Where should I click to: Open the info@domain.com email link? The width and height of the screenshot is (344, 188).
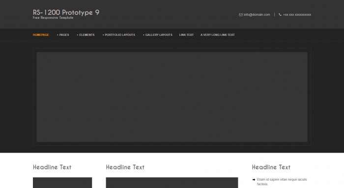coord(257,15)
